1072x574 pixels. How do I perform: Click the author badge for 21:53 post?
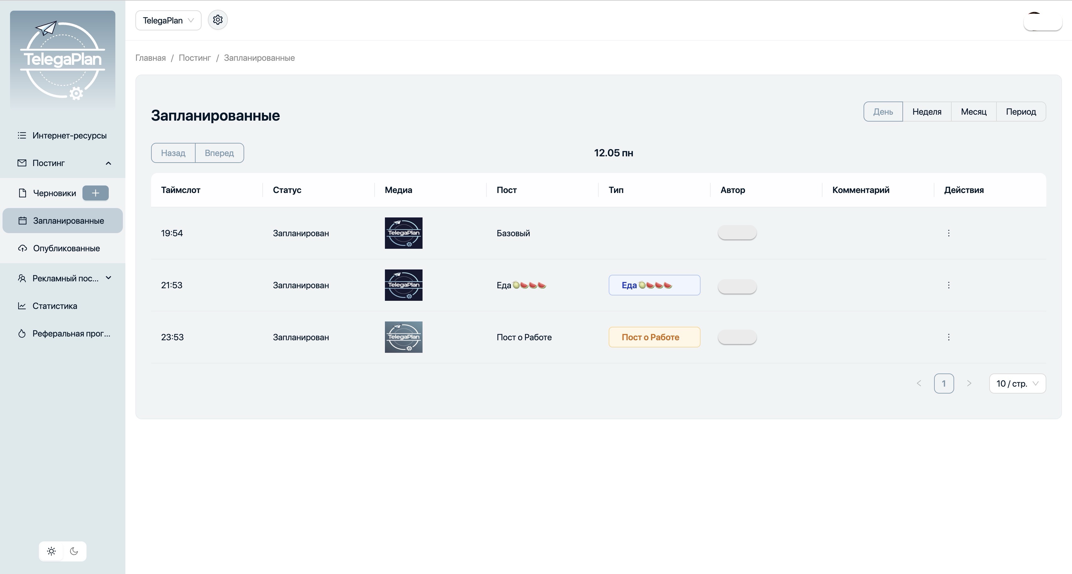click(x=737, y=286)
